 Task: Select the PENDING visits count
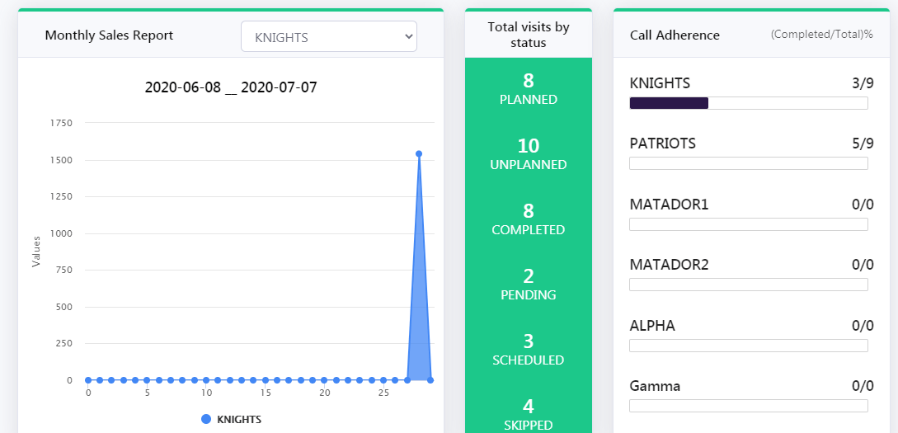point(529,276)
